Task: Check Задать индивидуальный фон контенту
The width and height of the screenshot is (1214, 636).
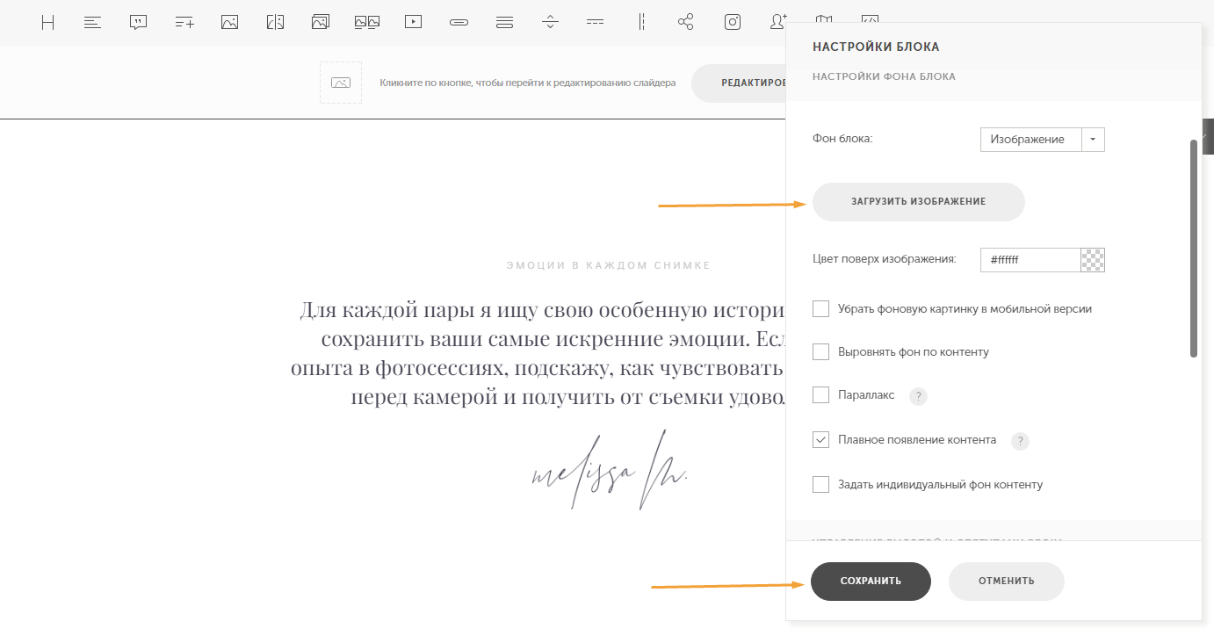Action: tap(821, 484)
